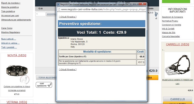Click the quantity input field
194x104 pixels.
40,14
